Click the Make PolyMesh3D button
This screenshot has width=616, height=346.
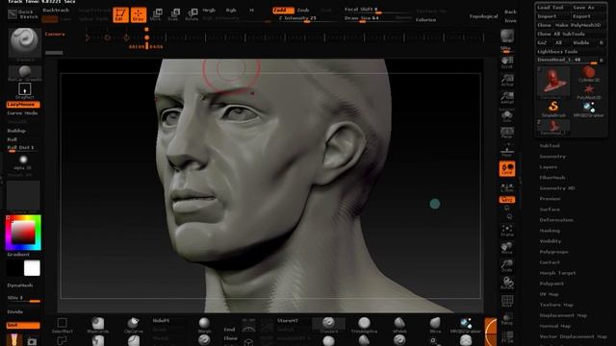(x=579, y=25)
